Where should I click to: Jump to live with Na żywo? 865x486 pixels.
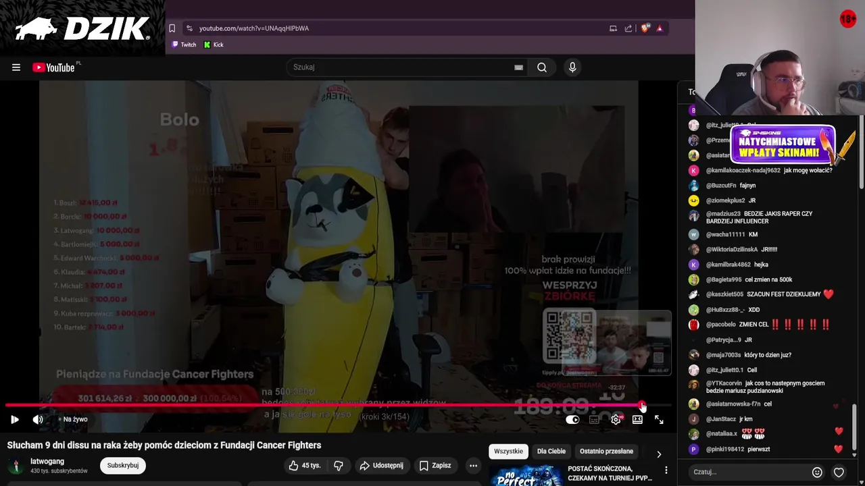[x=73, y=419]
